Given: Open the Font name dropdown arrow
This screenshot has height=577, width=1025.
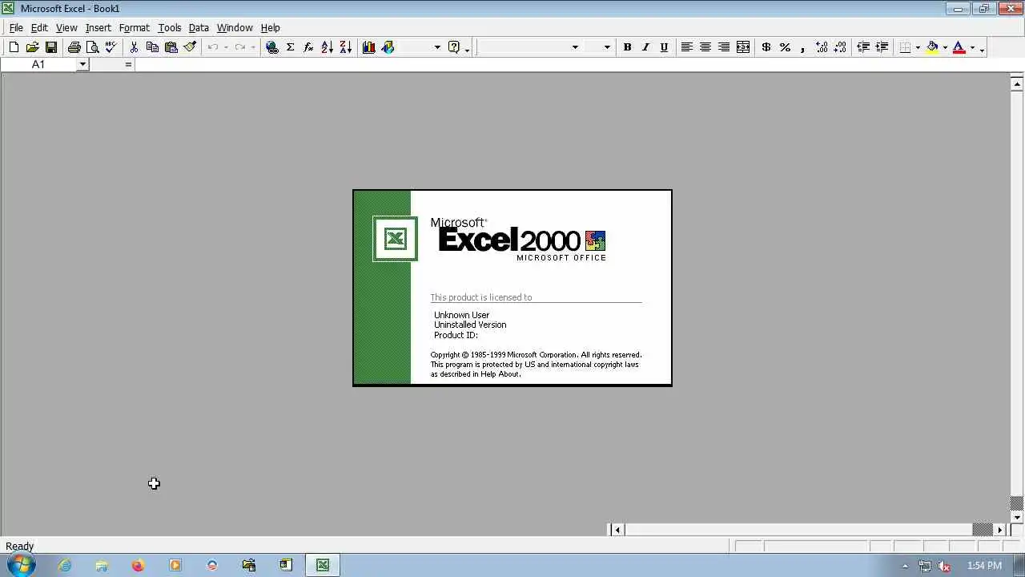Looking at the screenshot, I should point(575,47).
